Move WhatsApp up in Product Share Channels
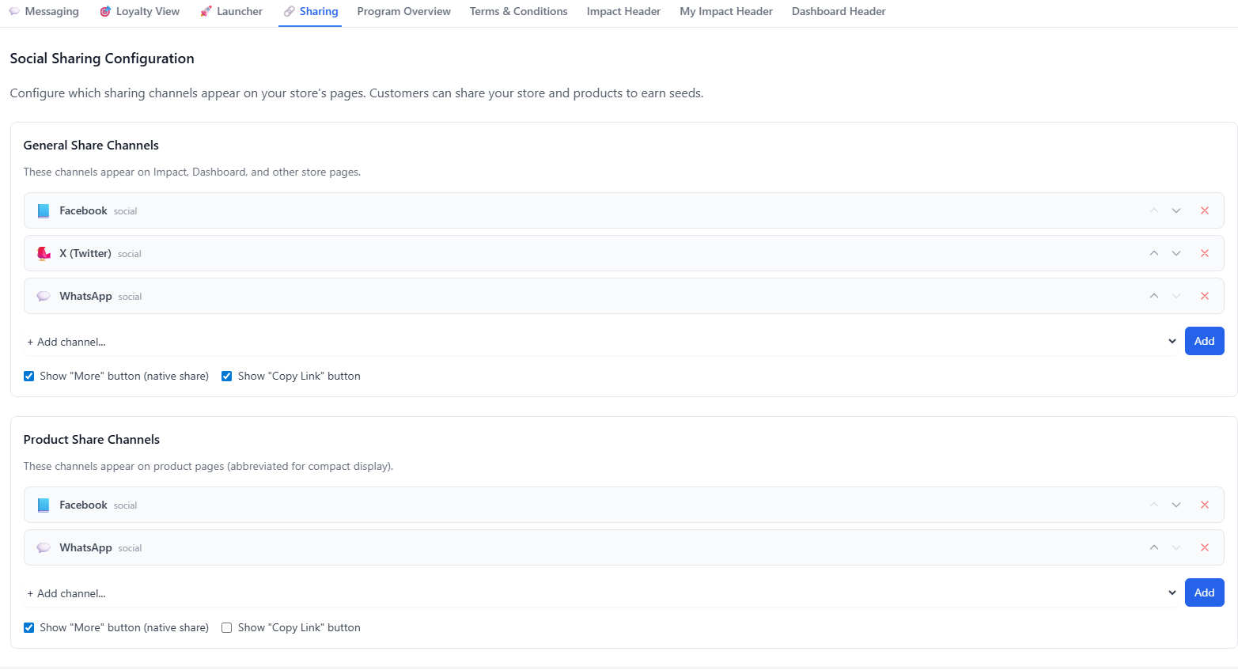 (x=1153, y=547)
